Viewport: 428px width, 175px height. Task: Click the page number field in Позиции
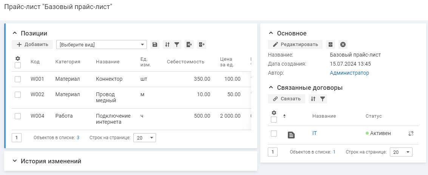pos(17,138)
